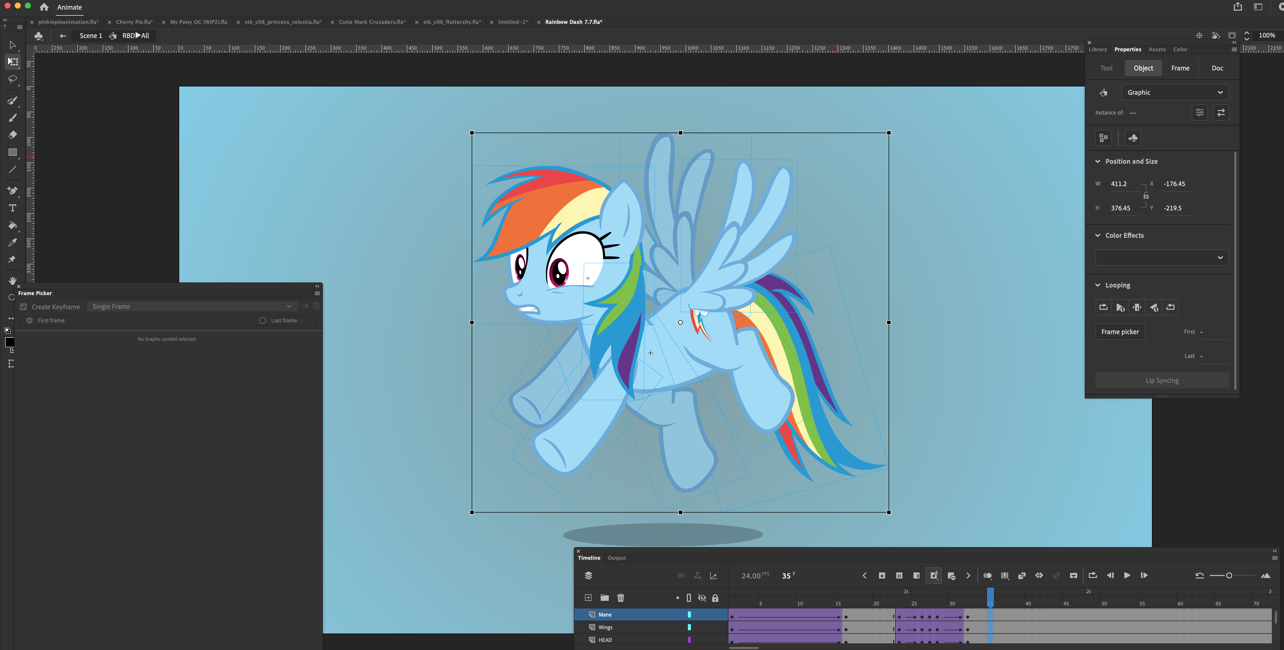Screen dimensions: 1284x650
Task: Collapse the Position and Size section
Action: point(1097,161)
